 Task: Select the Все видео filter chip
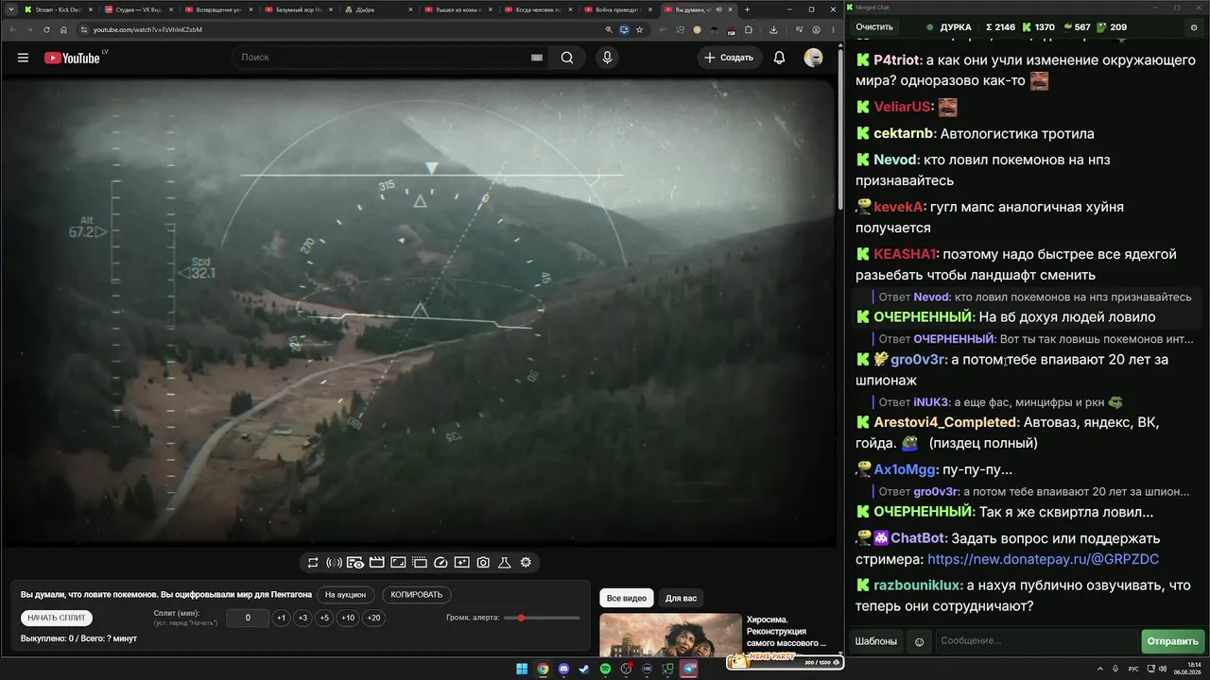pos(627,598)
